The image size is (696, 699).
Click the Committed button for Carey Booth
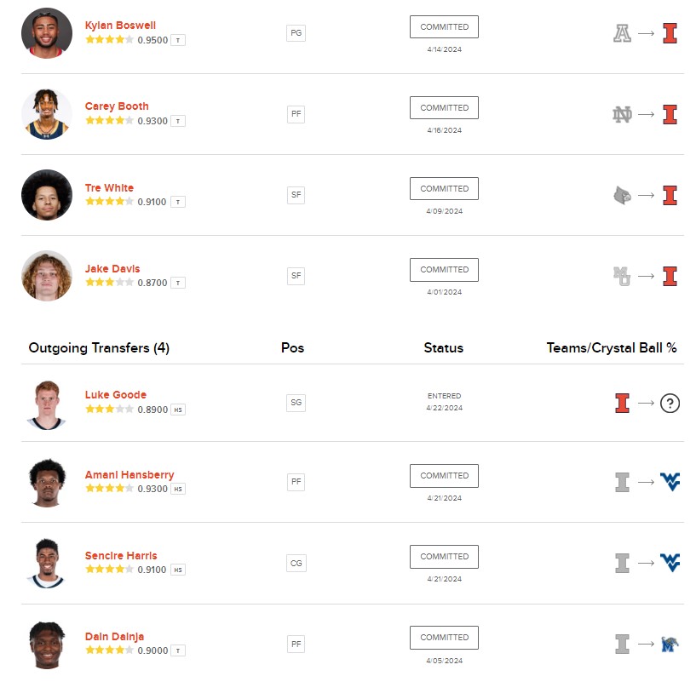click(x=444, y=108)
